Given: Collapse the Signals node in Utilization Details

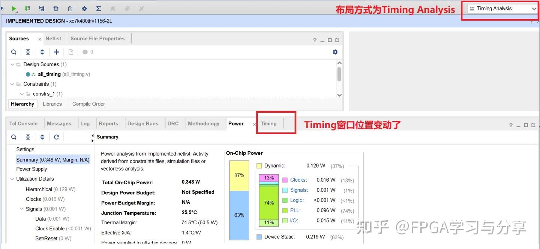Looking at the screenshot, I should click(x=21, y=209).
